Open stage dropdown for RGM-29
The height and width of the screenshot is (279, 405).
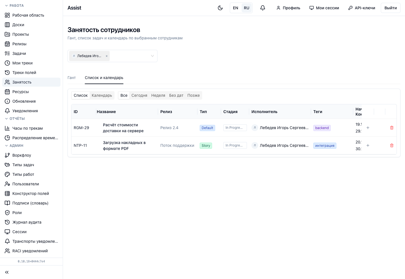[235, 128]
